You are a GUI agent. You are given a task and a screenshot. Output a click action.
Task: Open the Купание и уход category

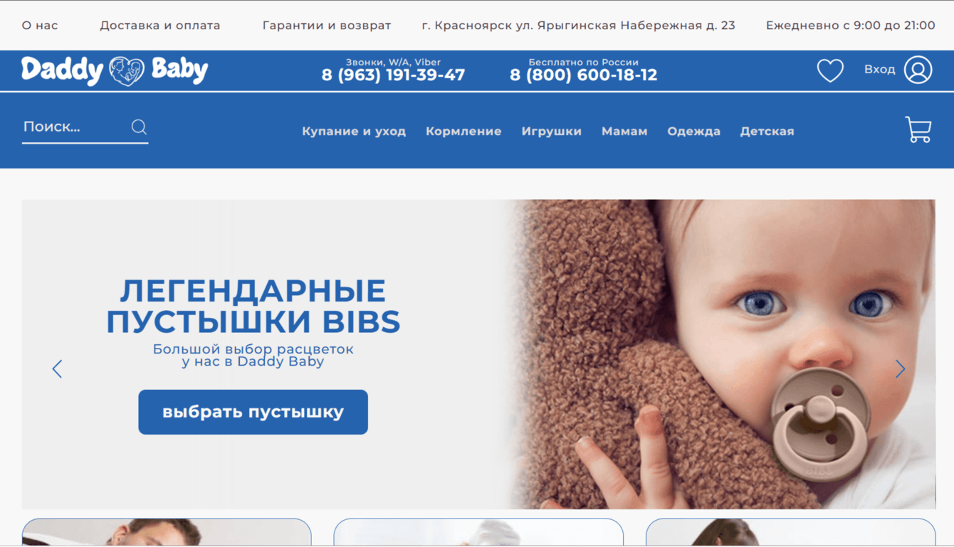coord(354,132)
